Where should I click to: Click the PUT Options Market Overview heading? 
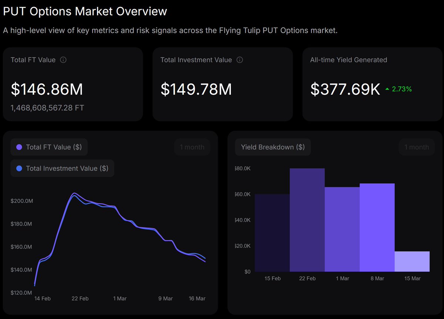pyautogui.click(x=85, y=11)
